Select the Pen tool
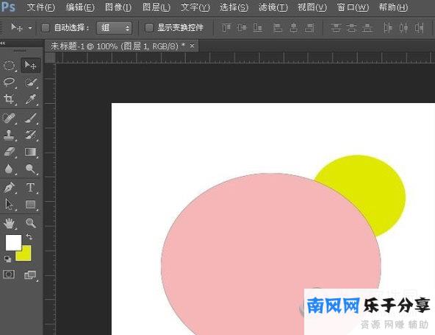Screen dimensions: 435x335 9,187
